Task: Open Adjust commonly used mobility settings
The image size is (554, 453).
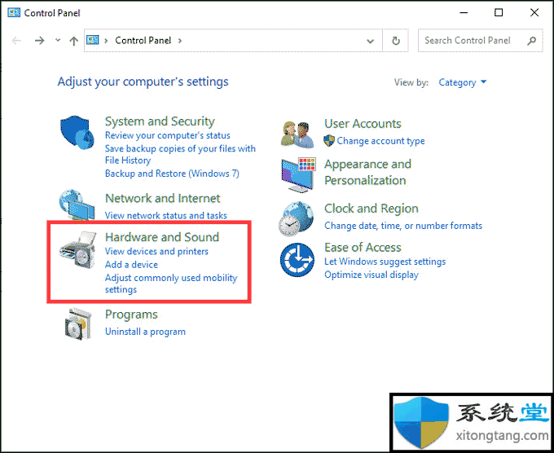Action: pyautogui.click(x=171, y=284)
